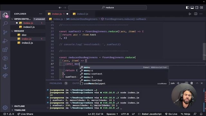Open index2.js in REDUCE folder
206x116 pixels.
tap(27, 43)
